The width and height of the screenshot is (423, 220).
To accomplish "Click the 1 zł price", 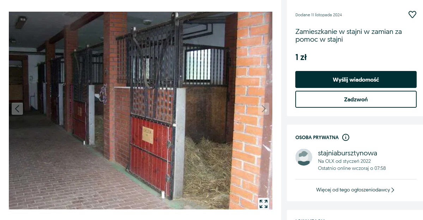I will tap(301, 57).
